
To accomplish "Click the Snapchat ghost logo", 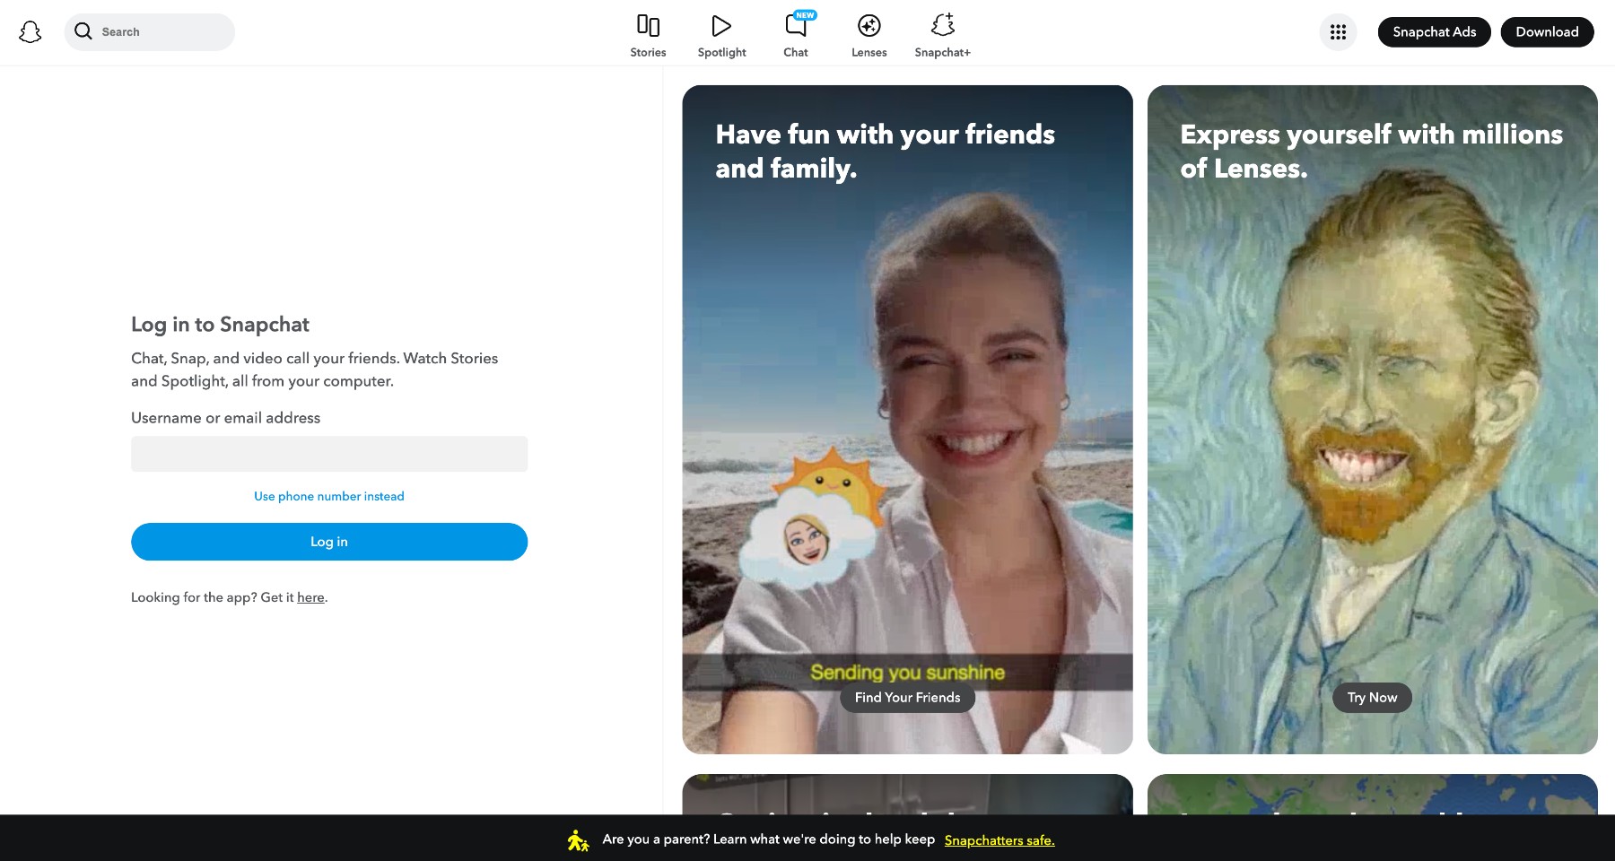I will (31, 32).
